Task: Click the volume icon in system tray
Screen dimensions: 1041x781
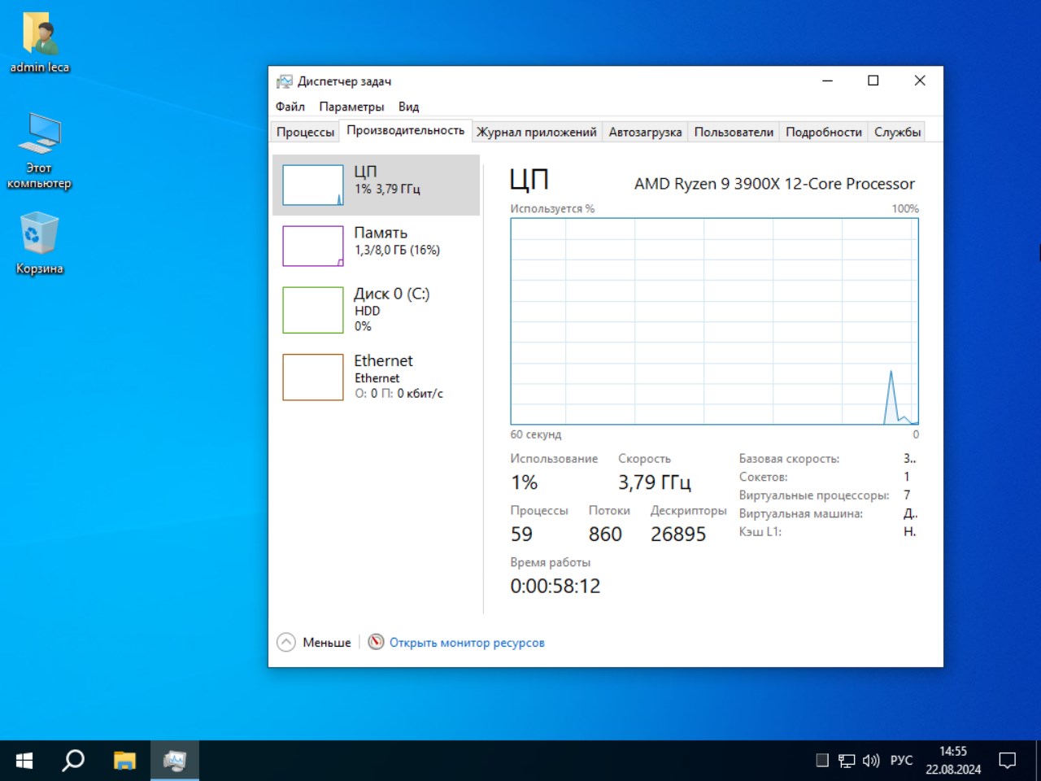Action: (x=870, y=760)
